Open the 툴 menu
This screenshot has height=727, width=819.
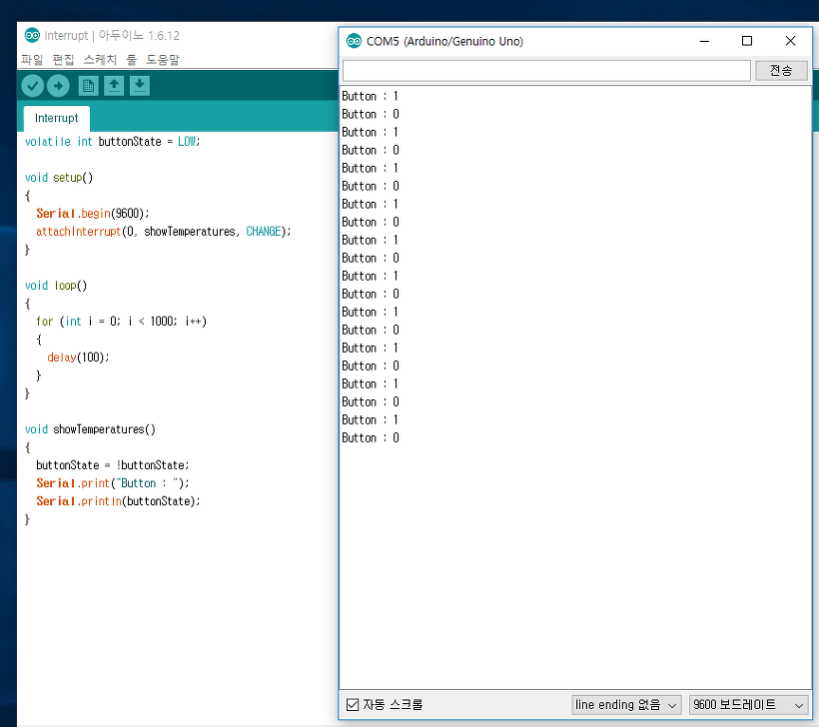pos(131,60)
